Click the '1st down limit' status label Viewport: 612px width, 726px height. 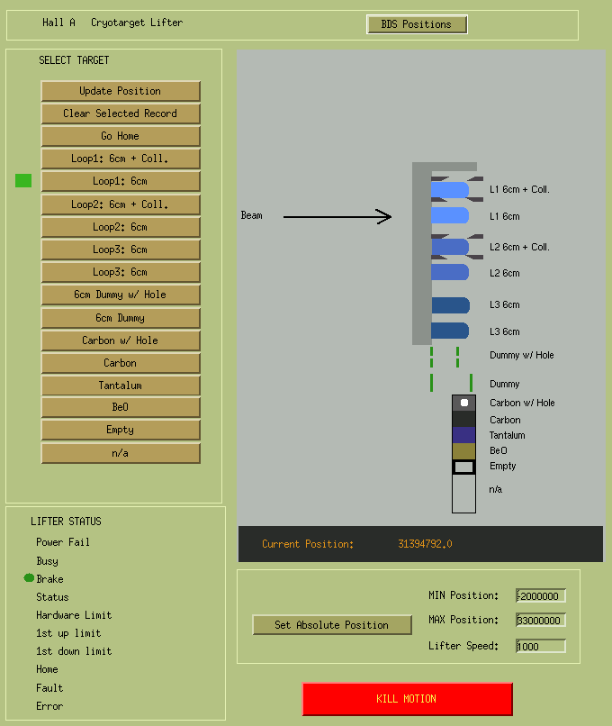pos(74,651)
